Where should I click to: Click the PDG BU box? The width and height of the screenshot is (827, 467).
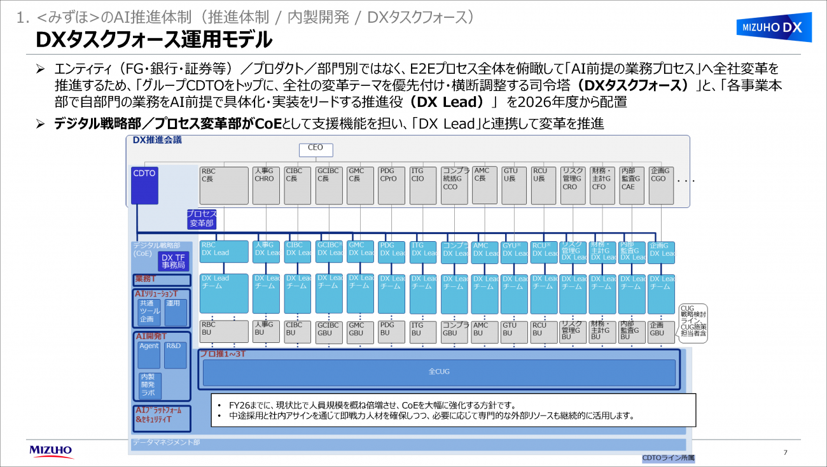pos(391,331)
